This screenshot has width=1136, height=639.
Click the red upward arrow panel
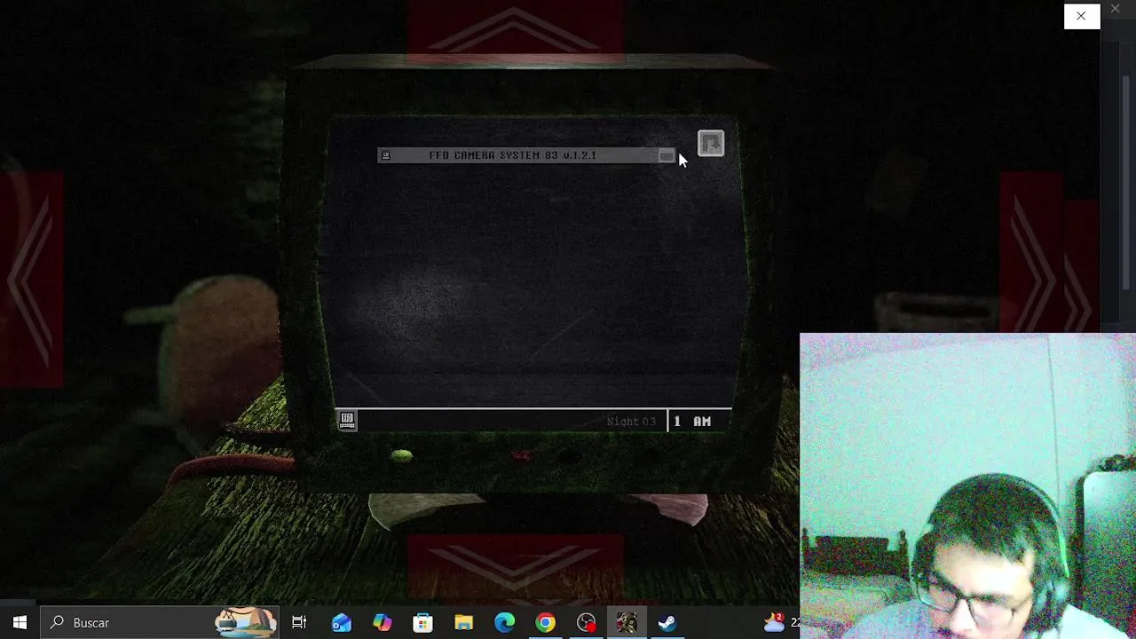point(516,29)
